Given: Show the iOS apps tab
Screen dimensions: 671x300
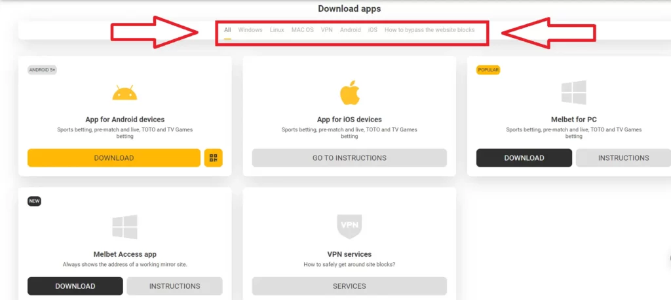Looking at the screenshot, I should point(372,30).
